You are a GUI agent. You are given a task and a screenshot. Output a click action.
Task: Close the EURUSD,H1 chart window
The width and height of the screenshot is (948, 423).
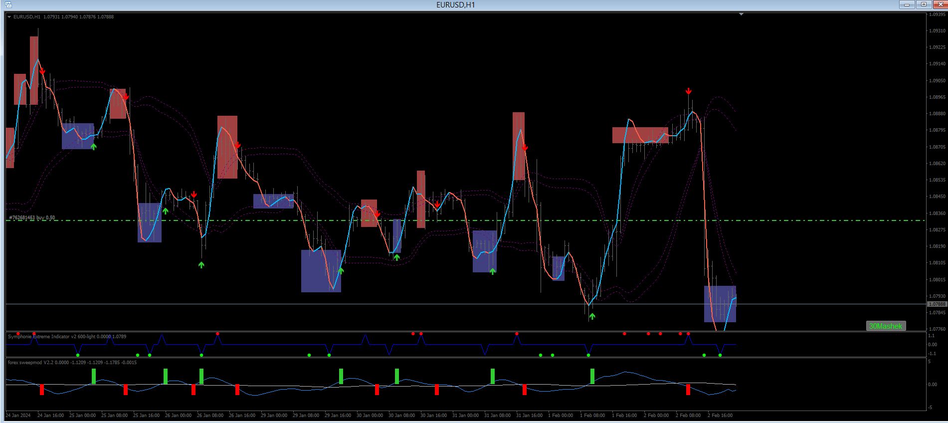click(940, 4)
